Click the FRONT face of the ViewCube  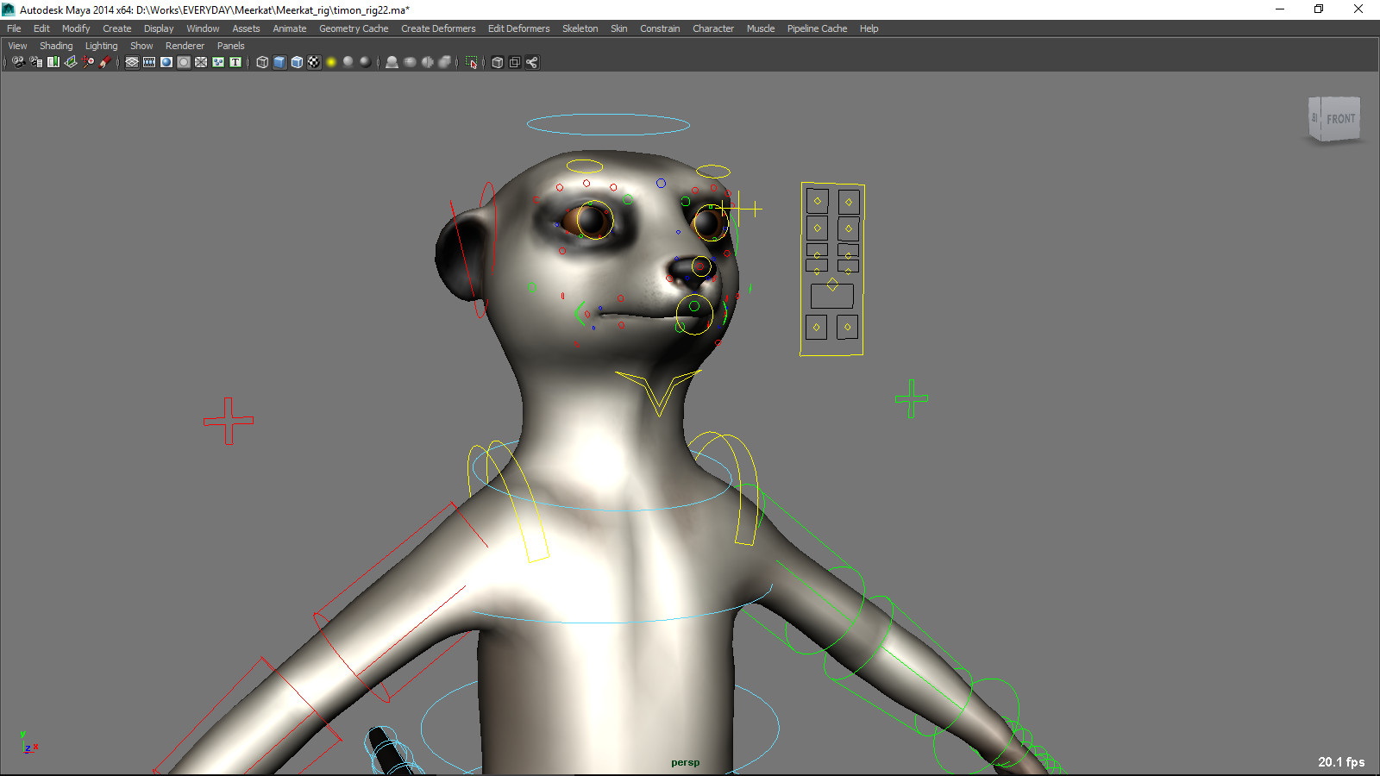[x=1340, y=118]
